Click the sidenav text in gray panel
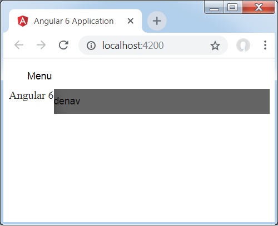278x226 pixels. (x=67, y=101)
